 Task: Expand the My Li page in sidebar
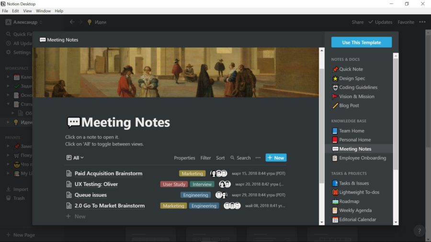tap(8, 173)
